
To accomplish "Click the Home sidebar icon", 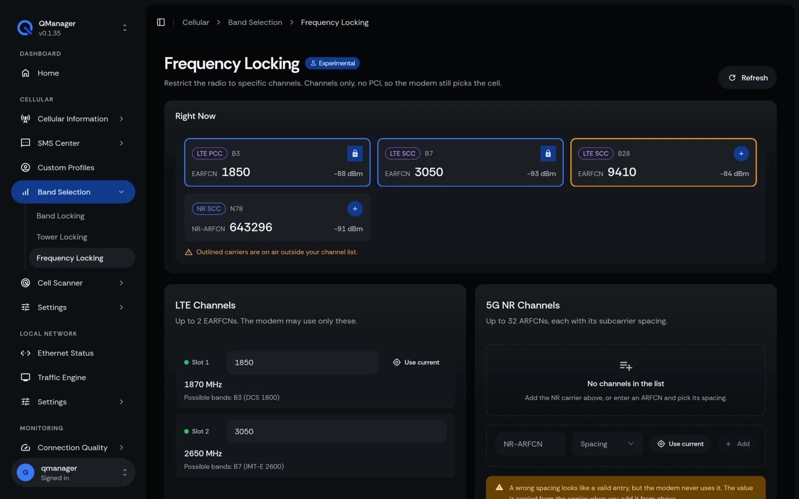I will [x=25, y=73].
